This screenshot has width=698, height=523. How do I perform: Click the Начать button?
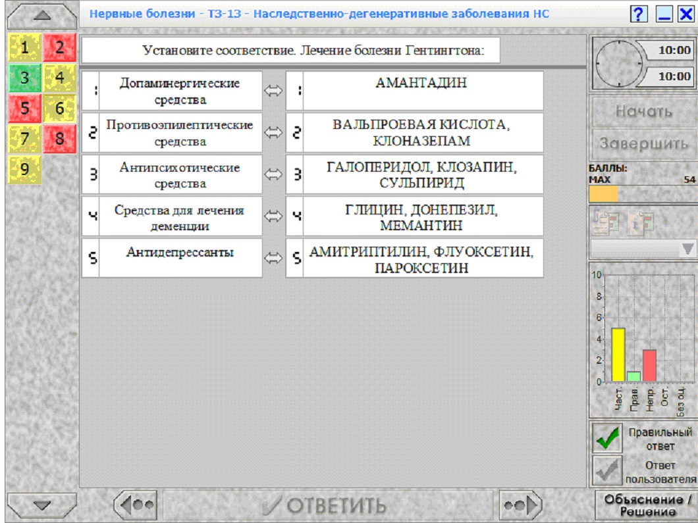tap(644, 111)
